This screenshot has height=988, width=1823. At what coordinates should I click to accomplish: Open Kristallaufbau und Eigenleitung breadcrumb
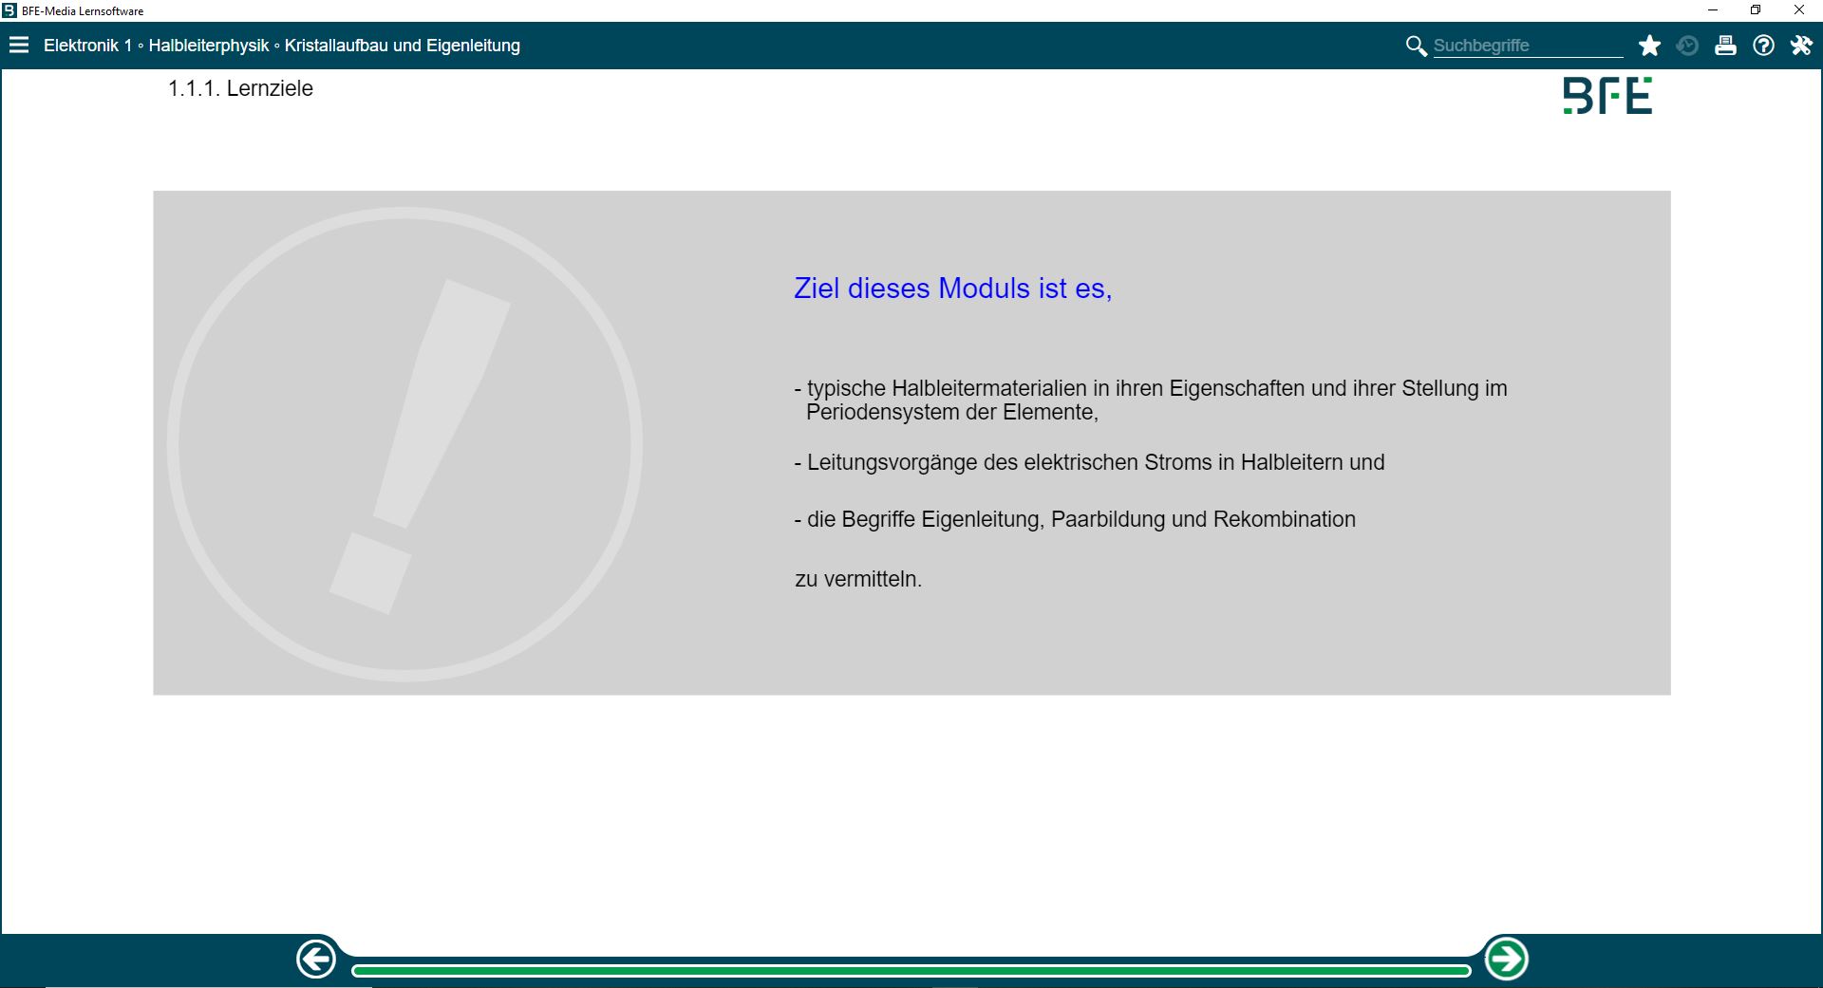click(402, 46)
